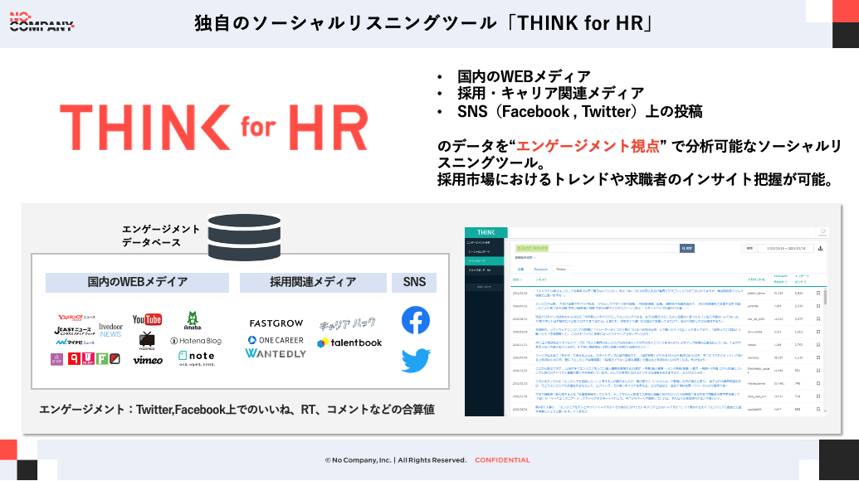Click the bullet 国内のWEBメディア
Viewport: 859px width, 481px height.
click(x=525, y=76)
